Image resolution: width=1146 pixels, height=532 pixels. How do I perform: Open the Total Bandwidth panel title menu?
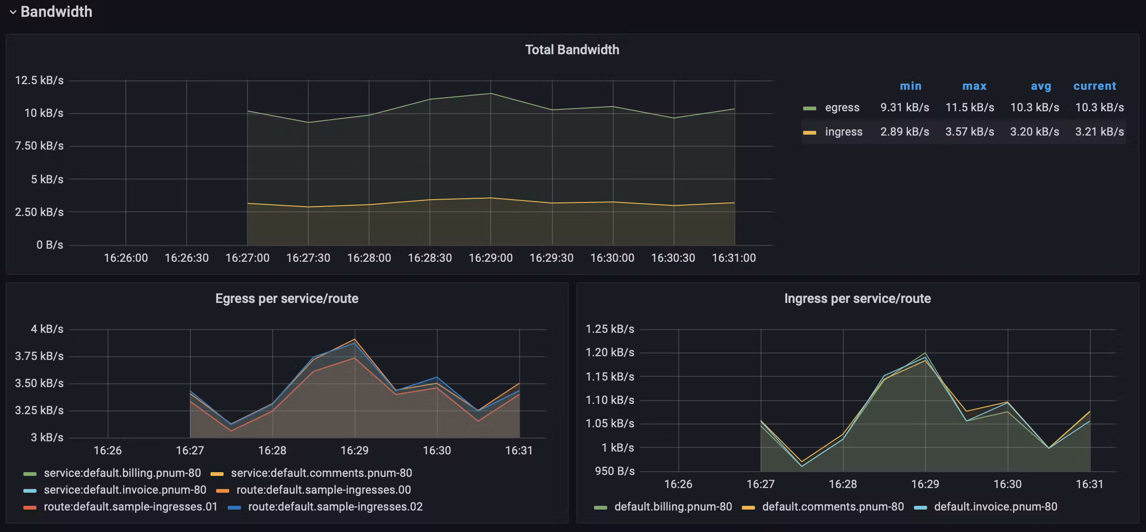(x=572, y=50)
